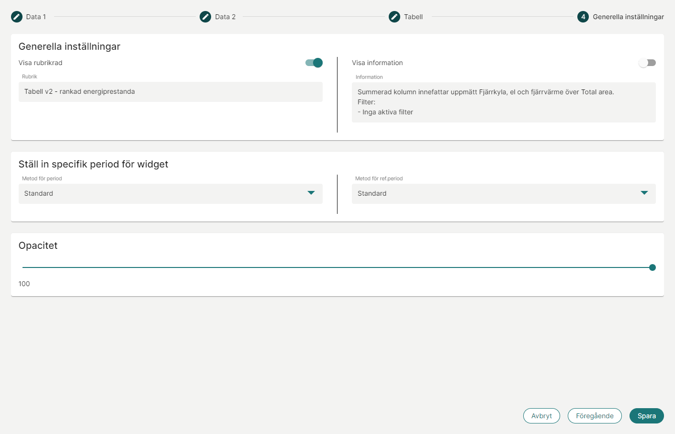Screen dimensions: 675x434
Task: Go to the Data 1 step label
Action: (x=36, y=17)
